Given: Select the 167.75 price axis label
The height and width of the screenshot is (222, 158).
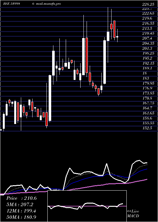Looking at the screenshot, I should click(x=148, y=103).
